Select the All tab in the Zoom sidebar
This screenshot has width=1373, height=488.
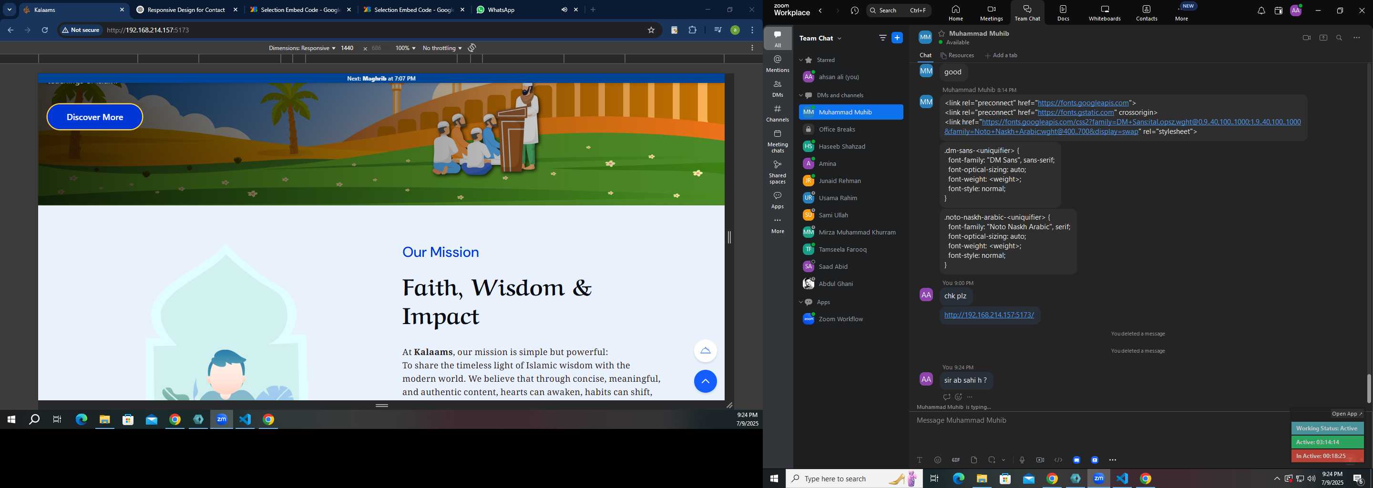778,38
